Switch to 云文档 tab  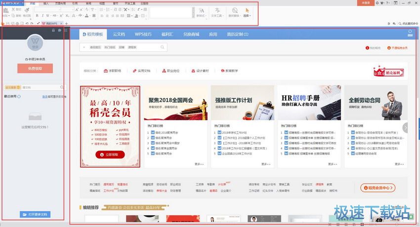[x=119, y=34]
